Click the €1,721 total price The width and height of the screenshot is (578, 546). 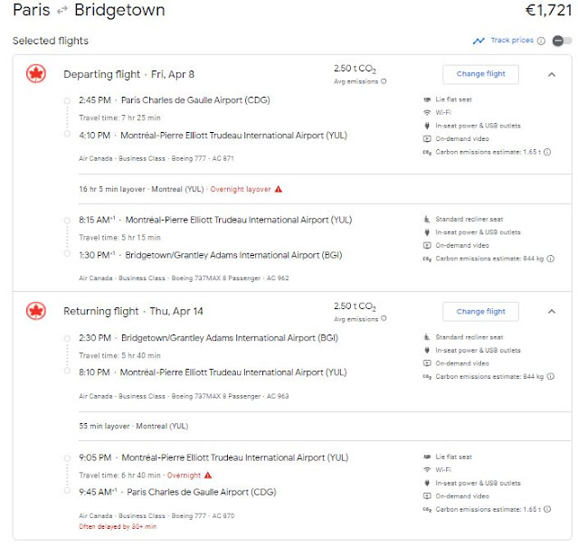[x=548, y=12]
